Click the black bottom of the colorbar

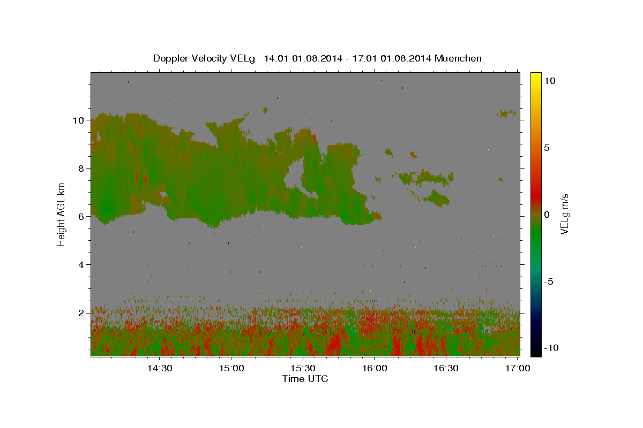pos(535,350)
